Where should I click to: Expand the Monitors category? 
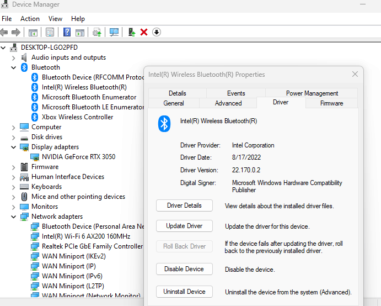pos(13,207)
